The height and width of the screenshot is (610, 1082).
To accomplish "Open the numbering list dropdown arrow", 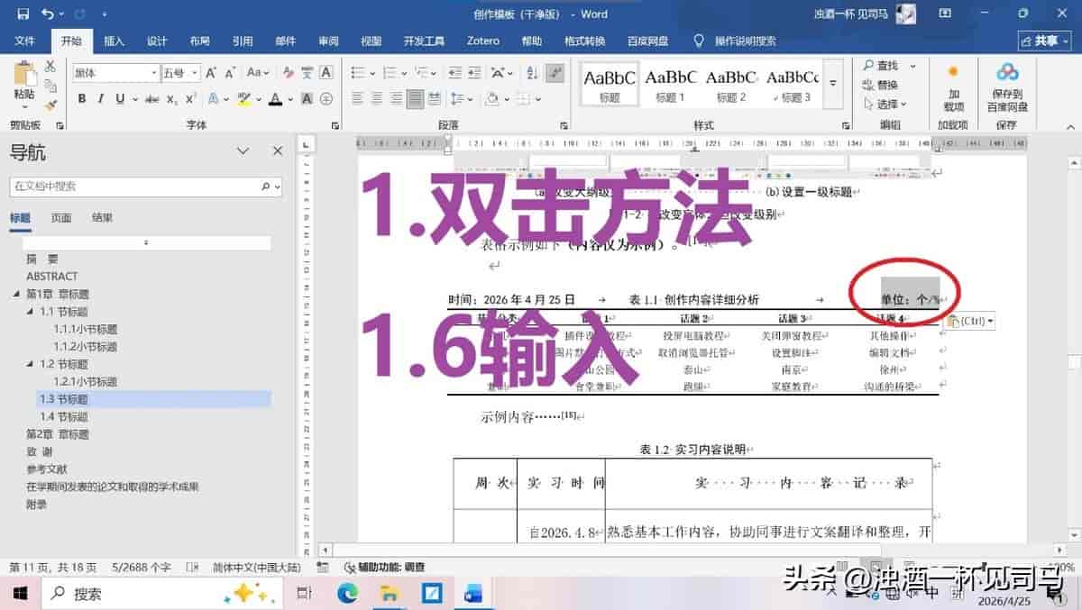I will pyautogui.click(x=403, y=72).
